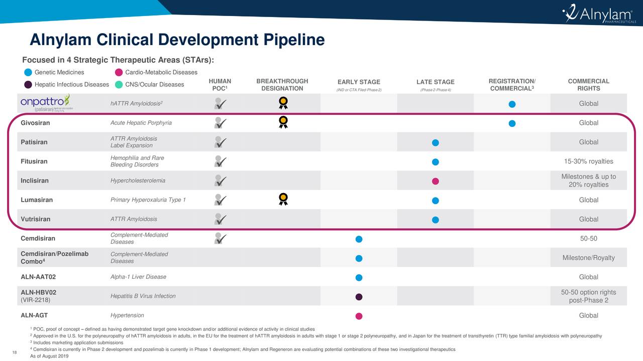Click the Hepatitis B Virus Infection indication
643x361 pixels.
[143, 296]
